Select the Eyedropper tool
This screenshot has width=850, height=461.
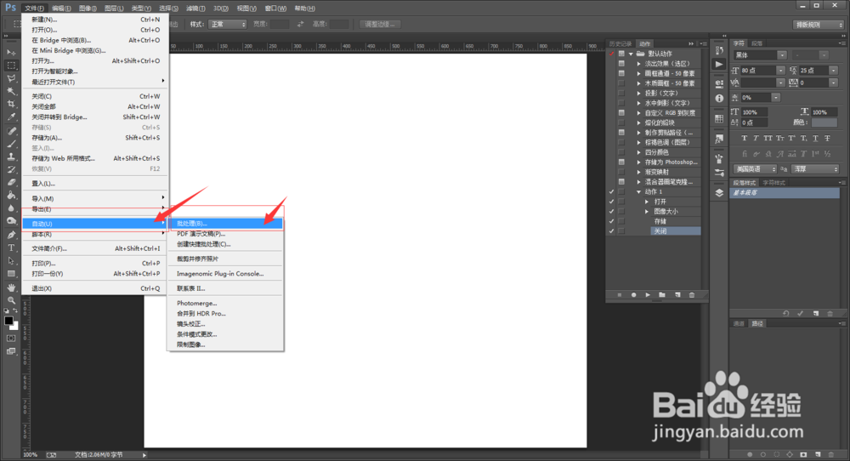(x=11, y=117)
